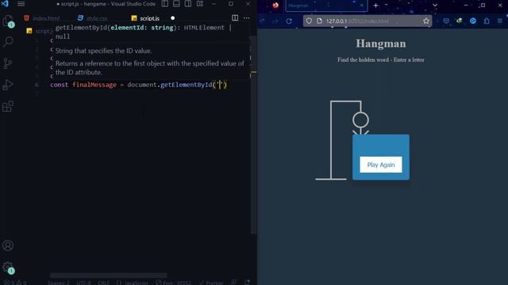Split the editor to the right
Screen dimensions: 508x285
click(235, 17)
